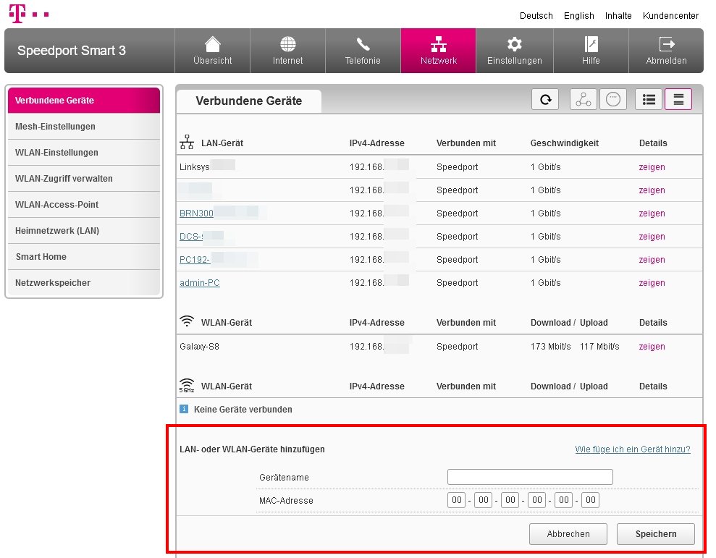
Task: Refresh the connected devices list
Action: coord(544,99)
